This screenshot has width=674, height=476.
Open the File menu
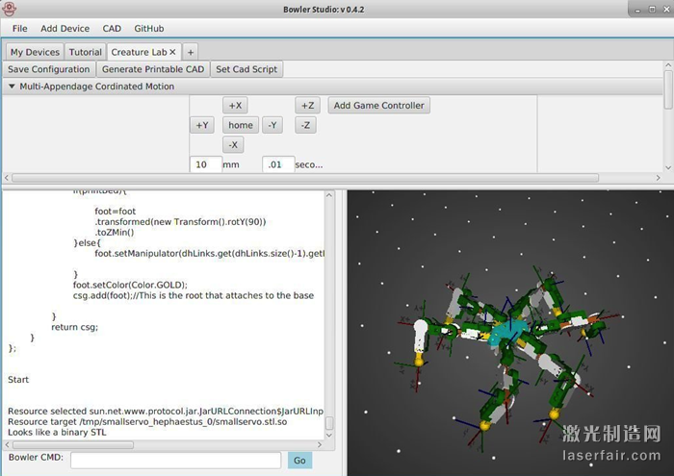click(20, 29)
